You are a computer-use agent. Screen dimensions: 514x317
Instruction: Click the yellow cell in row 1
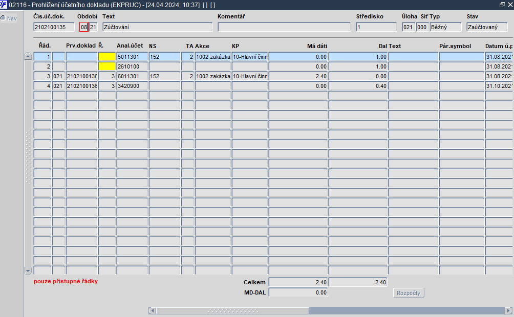107,57
